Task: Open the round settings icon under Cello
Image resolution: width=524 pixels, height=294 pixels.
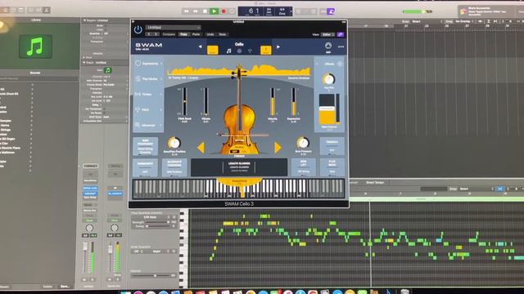Action: pos(239,51)
